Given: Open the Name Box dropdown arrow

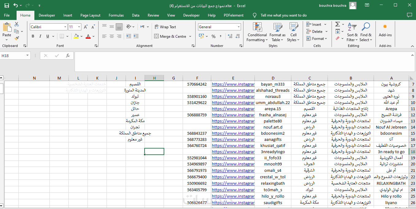Looking at the screenshot, I should pyautogui.click(x=28, y=56).
